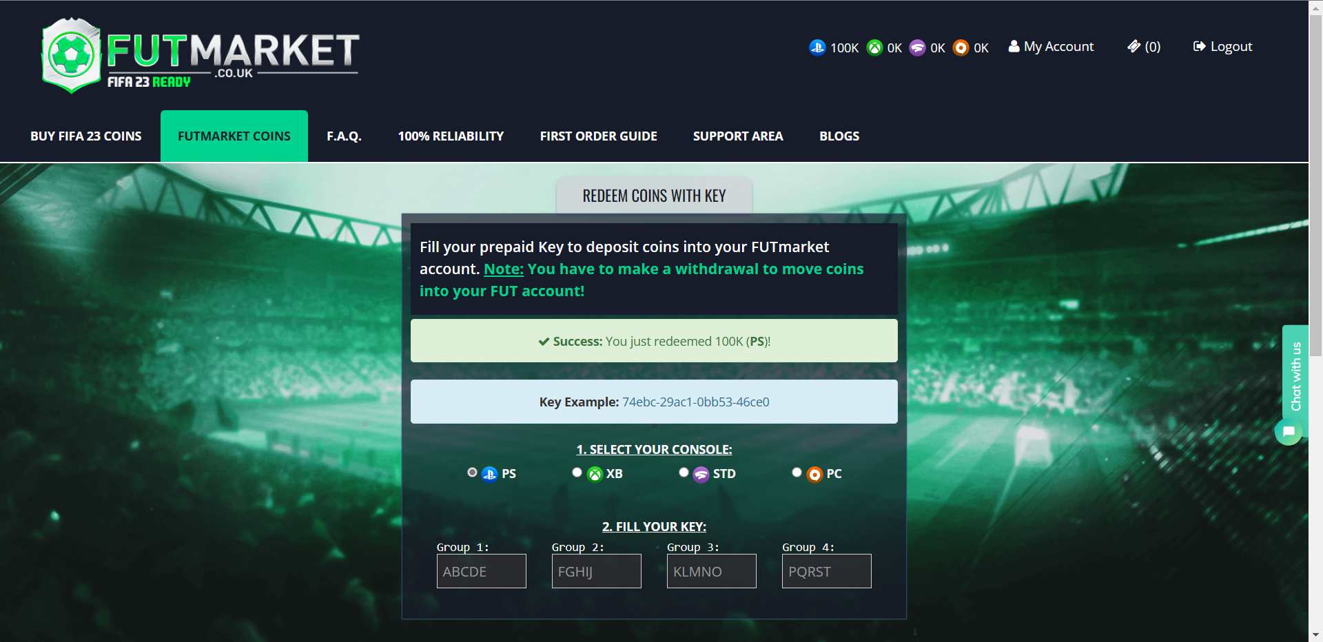
Task: Click the Stadia balance icon in header
Action: click(x=917, y=48)
